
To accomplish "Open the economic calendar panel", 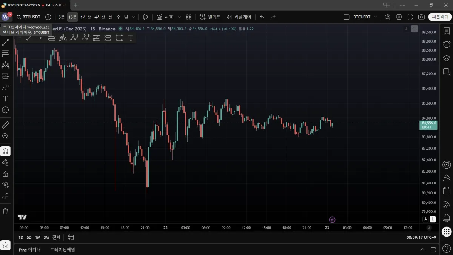I will (x=447, y=191).
